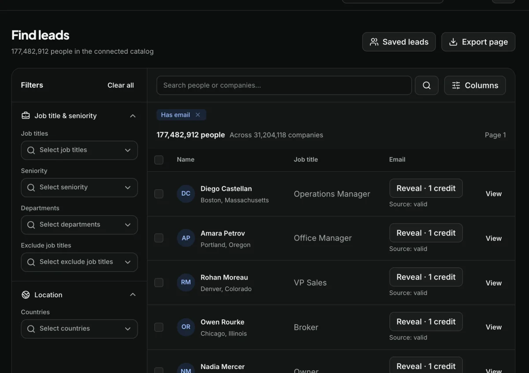Click the name Diego Castellan
Image resolution: width=529 pixels, height=373 pixels.
pos(226,188)
